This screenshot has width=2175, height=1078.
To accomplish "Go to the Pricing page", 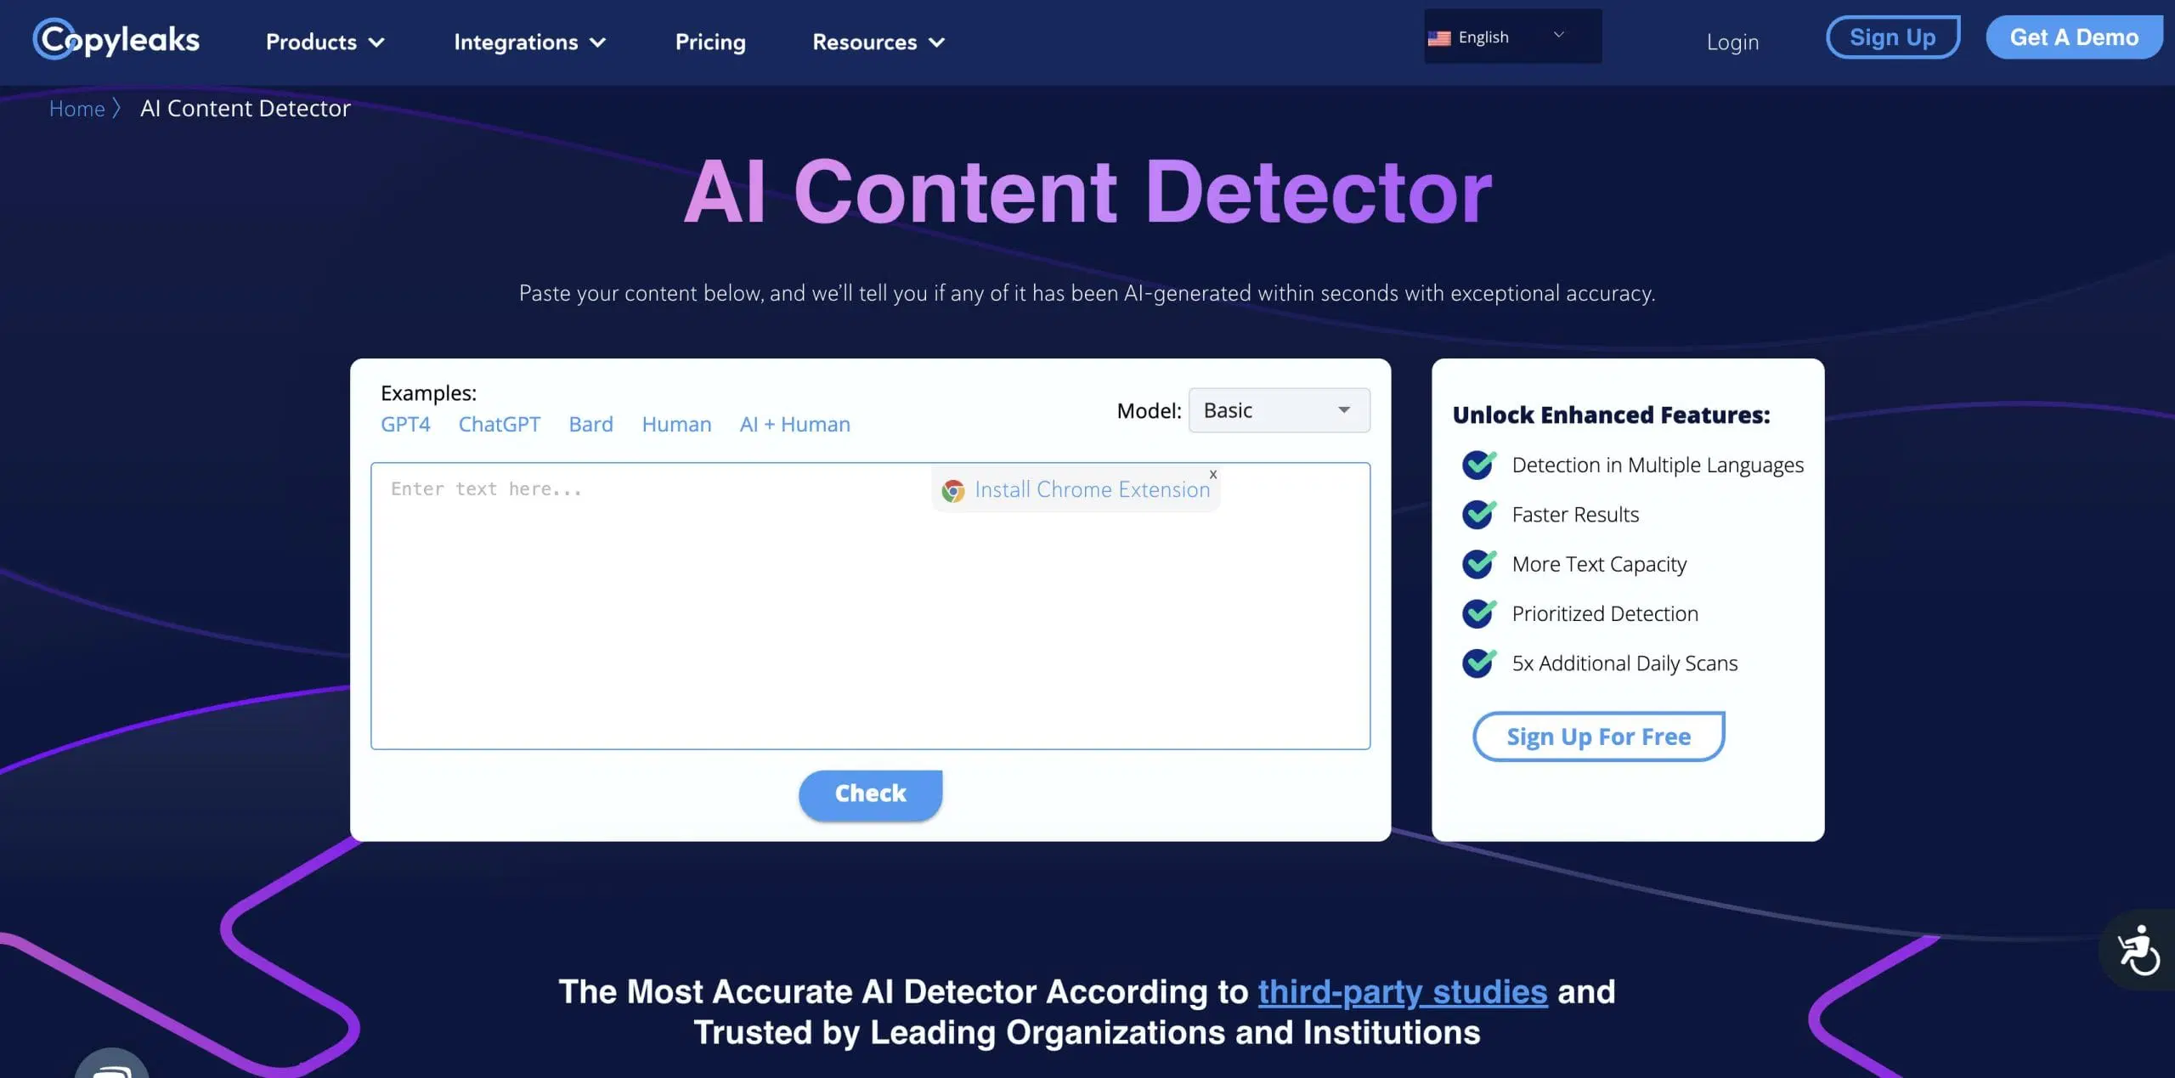I will tap(710, 42).
